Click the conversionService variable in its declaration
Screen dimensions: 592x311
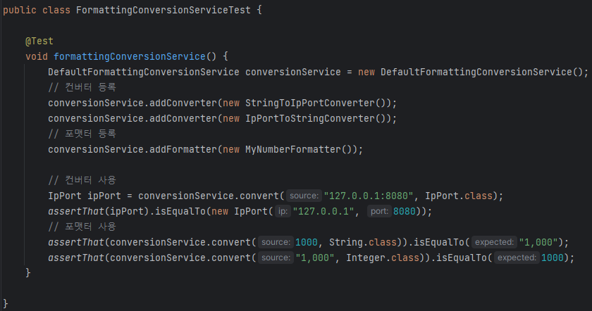click(x=293, y=72)
